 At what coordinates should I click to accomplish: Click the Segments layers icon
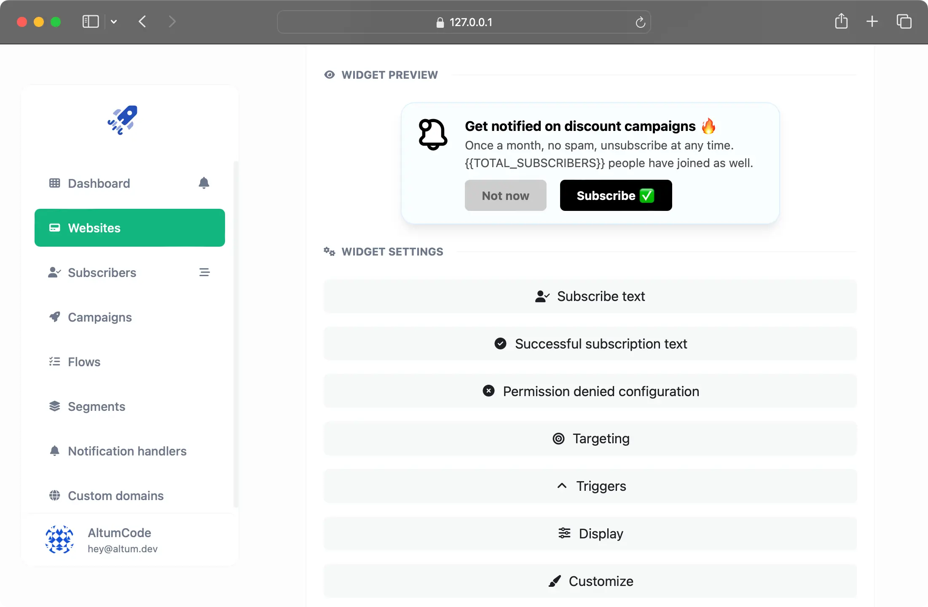point(54,406)
